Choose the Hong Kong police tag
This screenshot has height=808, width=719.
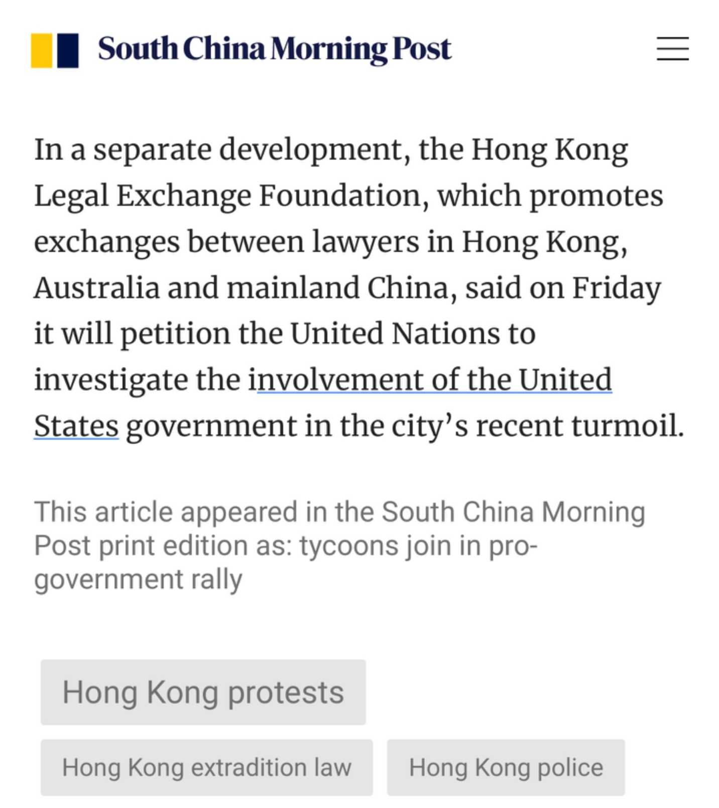pyautogui.click(x=506, y=767)
